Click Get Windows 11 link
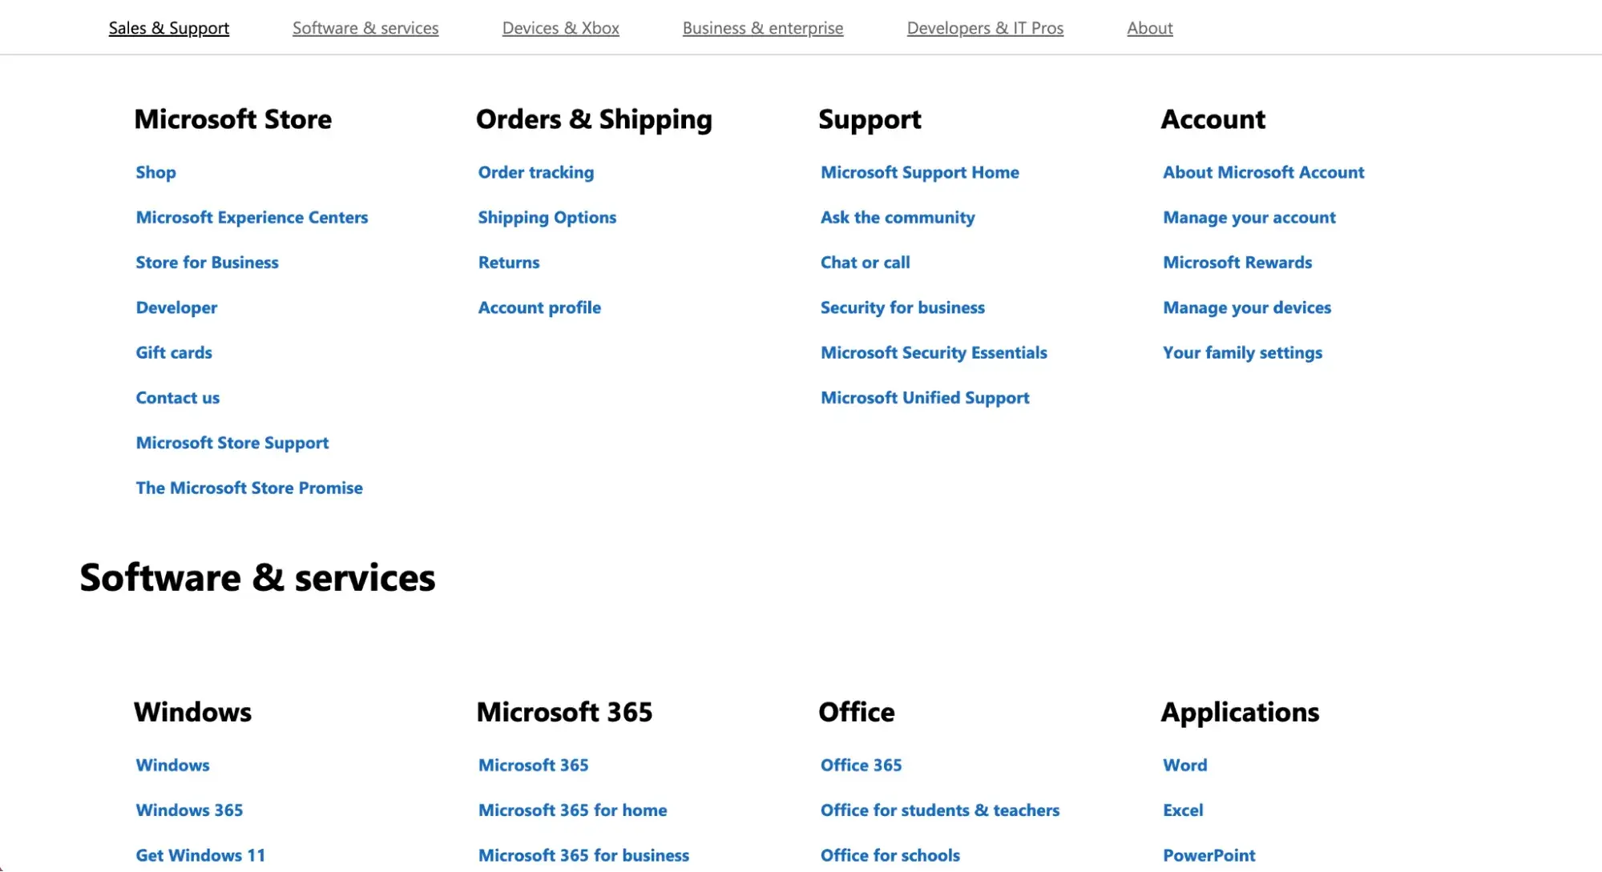This screenshot has width=1602, height=872. click(x=200, y=854)
